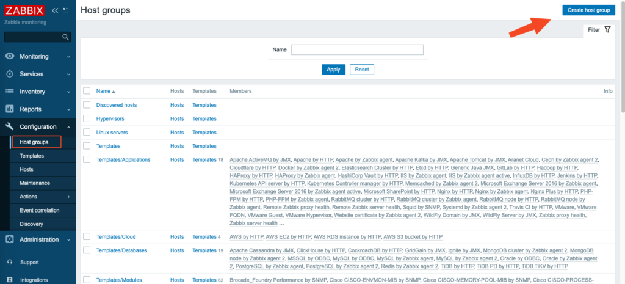Click the Name filter input field

[x=357, y=50]
